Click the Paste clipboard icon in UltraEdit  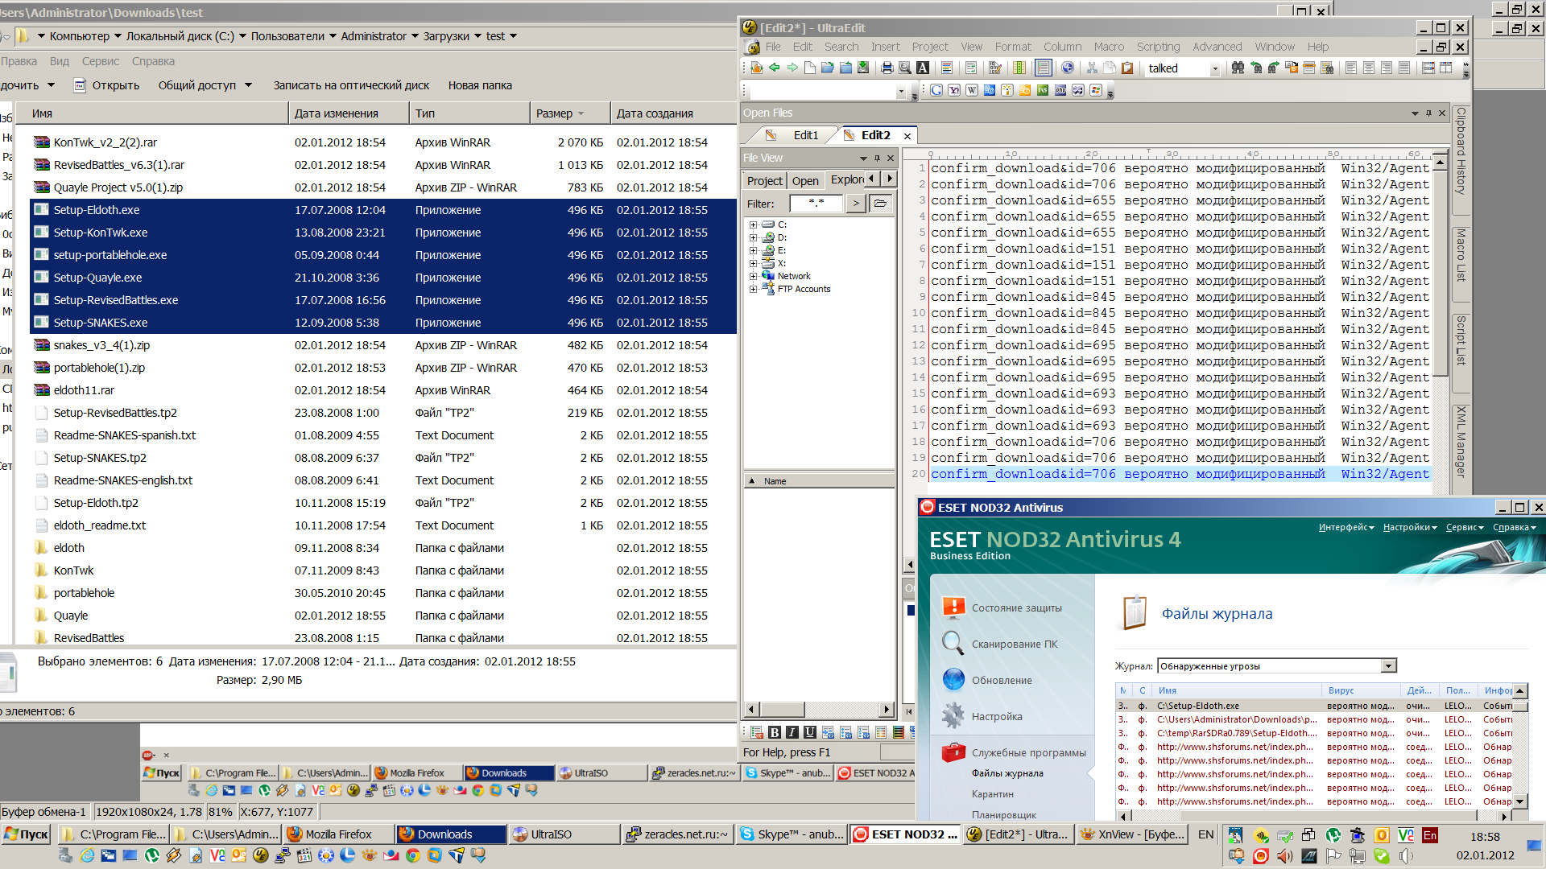[x=1127, y=68]
